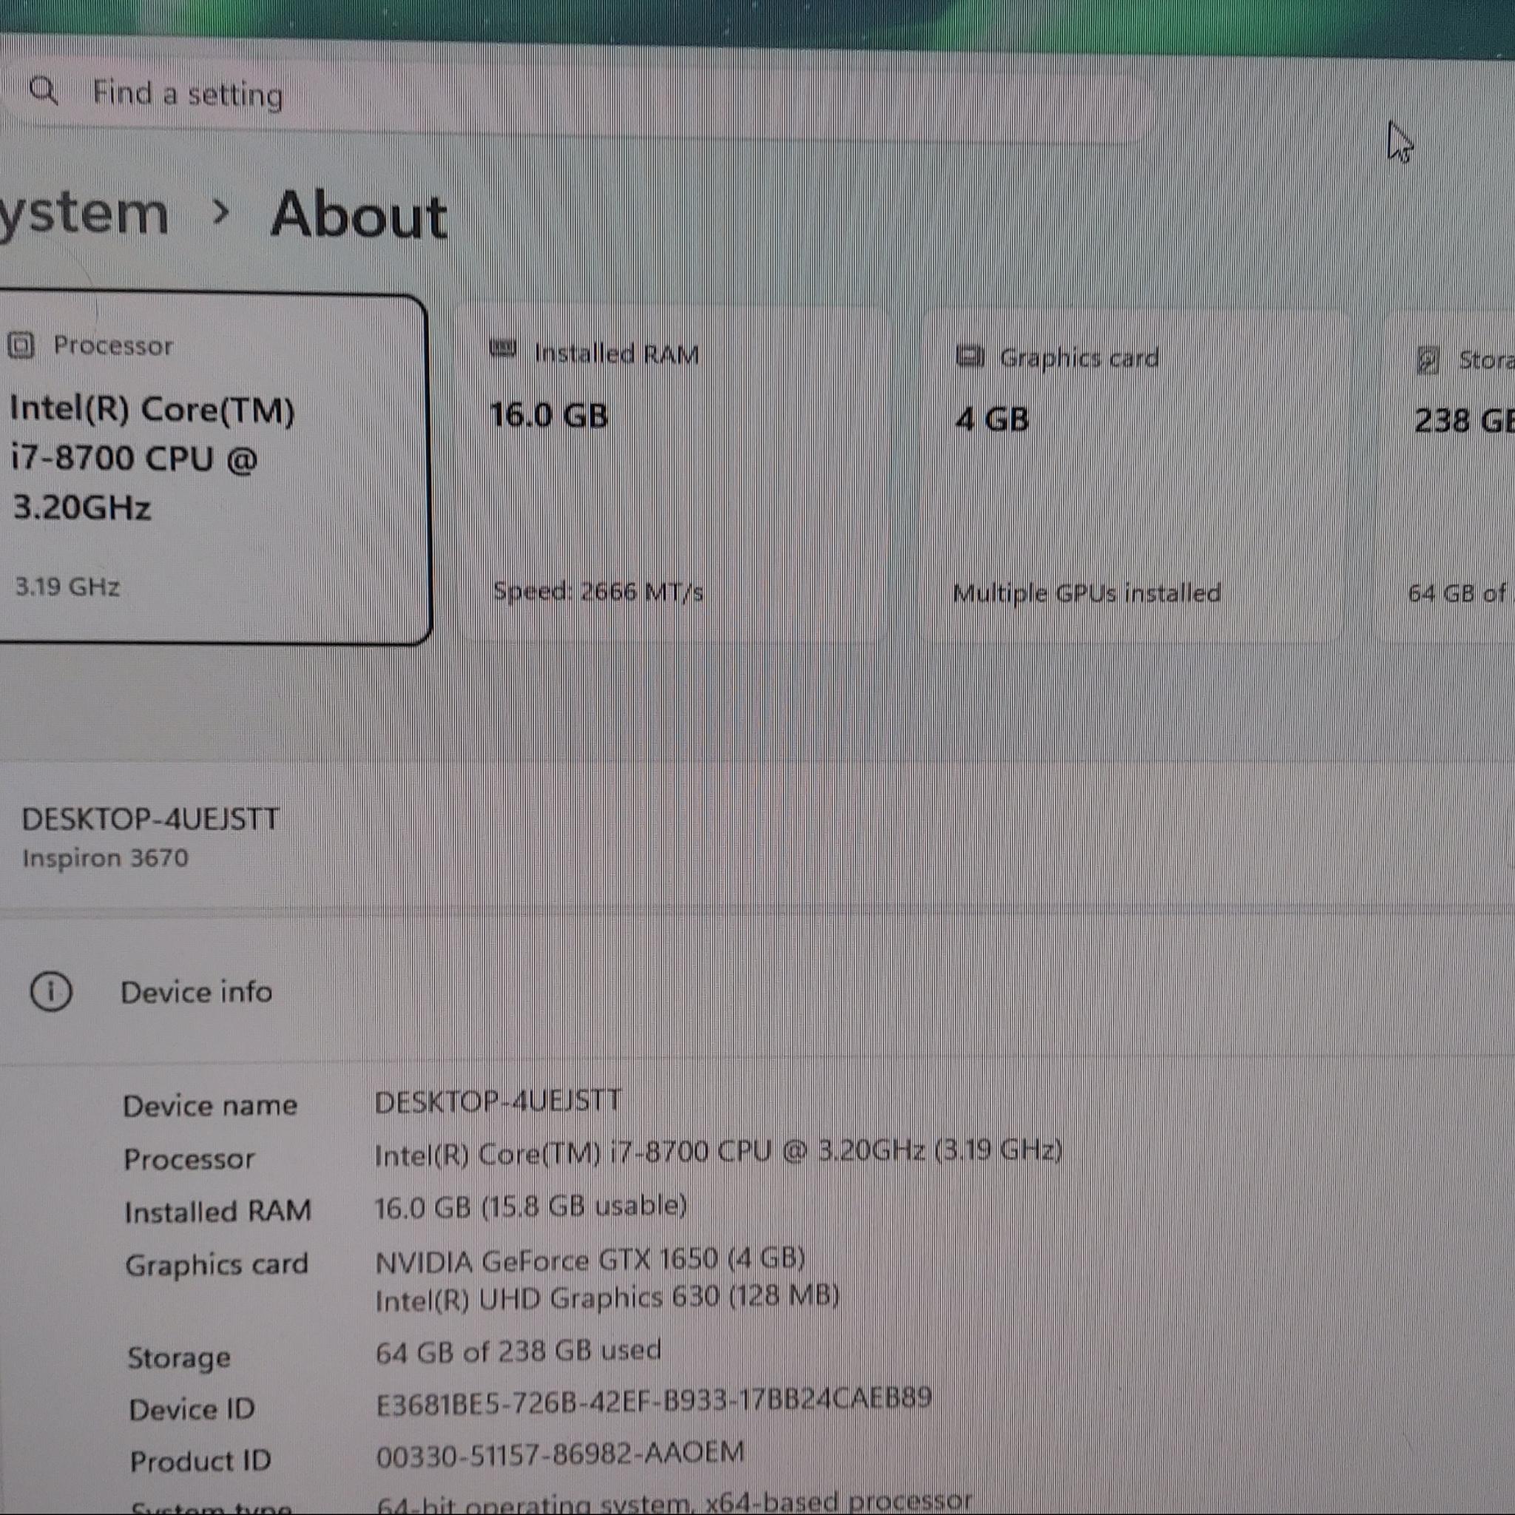Click the Processor label in Device info
This screenshot has width=1515, height=1515.
coord(189,1159)
